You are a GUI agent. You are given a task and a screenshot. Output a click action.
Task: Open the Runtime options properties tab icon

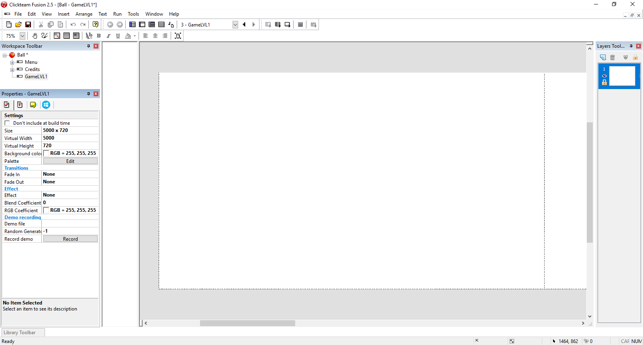(20, 105)
